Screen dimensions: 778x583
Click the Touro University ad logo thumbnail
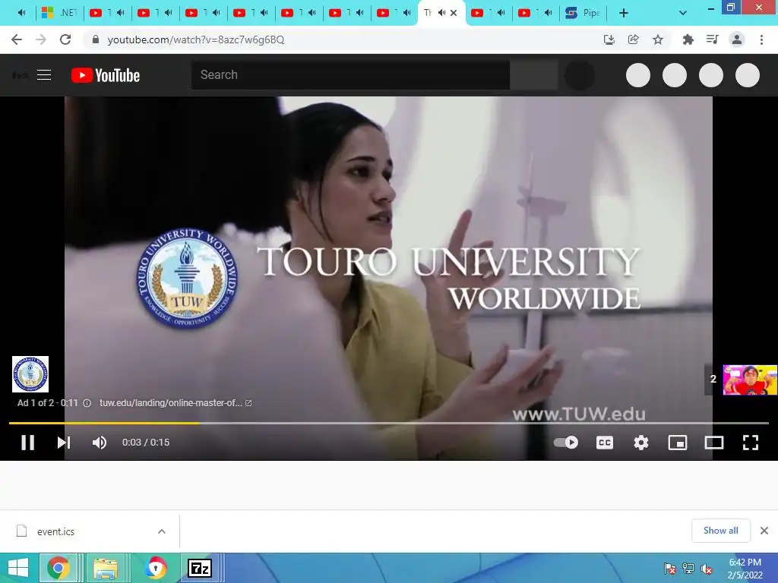30,374
